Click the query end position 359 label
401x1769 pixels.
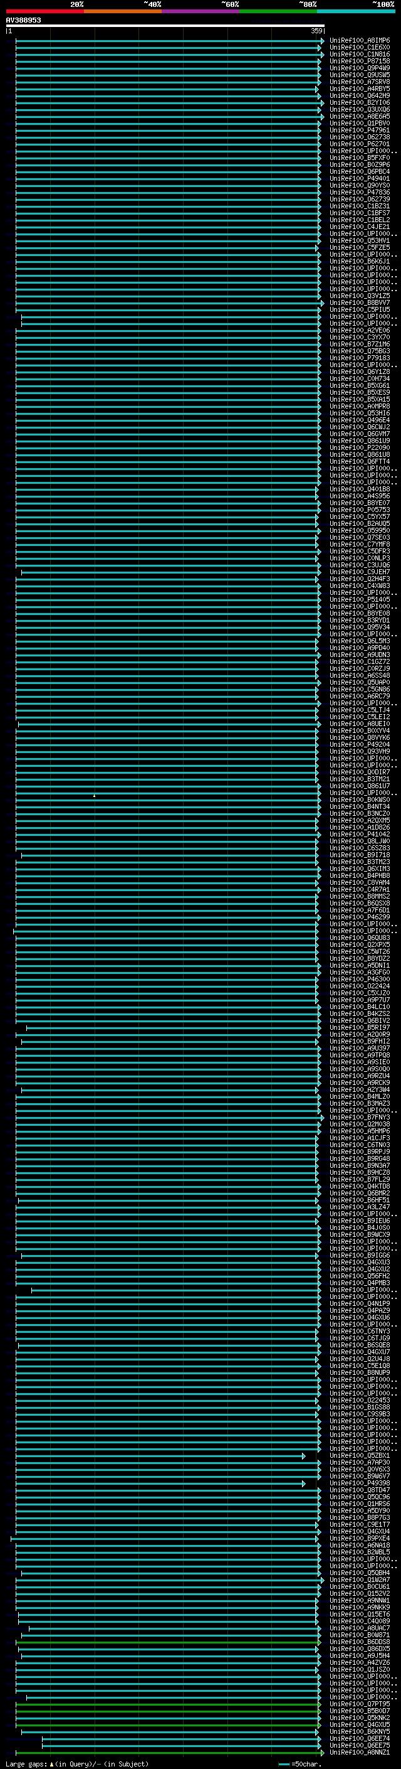point(316,31)
